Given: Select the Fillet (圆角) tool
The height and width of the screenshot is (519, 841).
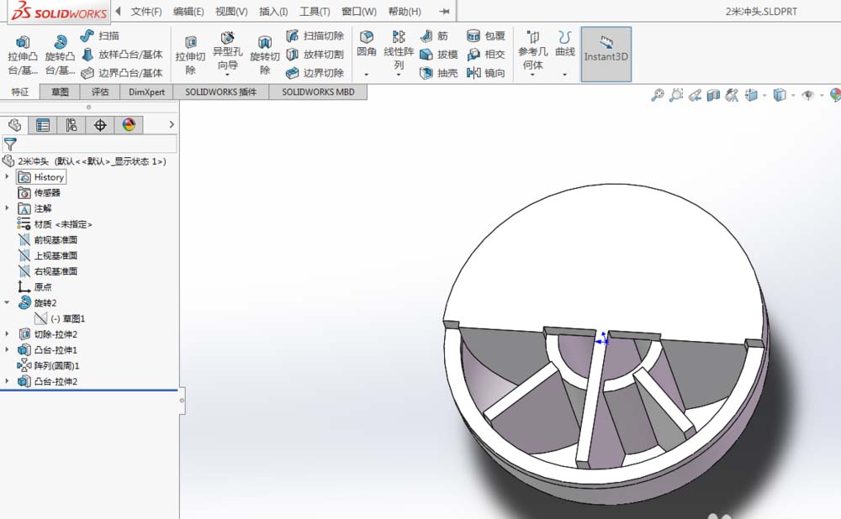Looking at the screenshot, I should click(367, 44).
